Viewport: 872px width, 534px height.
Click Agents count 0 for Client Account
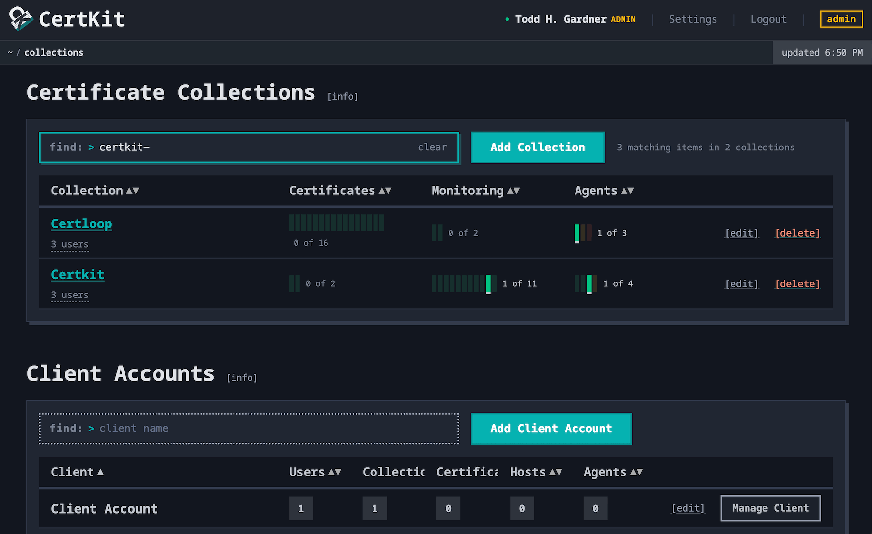click(595, 508)
